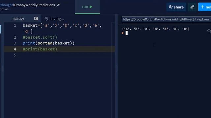Click the editor-console pane divider handle

116,69
